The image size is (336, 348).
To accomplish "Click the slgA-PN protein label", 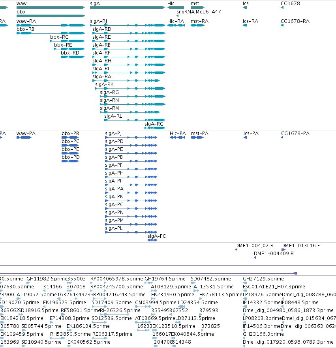I will click(114, 213).
